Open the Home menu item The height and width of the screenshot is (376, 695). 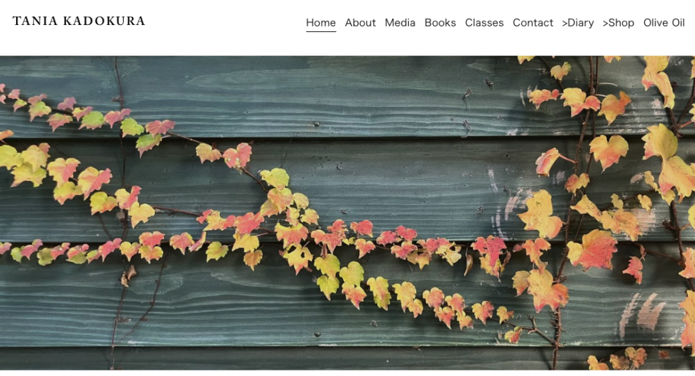[321, 23]
